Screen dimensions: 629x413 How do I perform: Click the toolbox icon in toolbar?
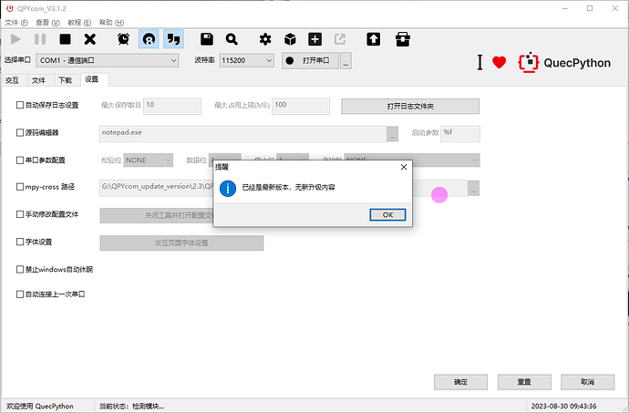pos(402,39)
